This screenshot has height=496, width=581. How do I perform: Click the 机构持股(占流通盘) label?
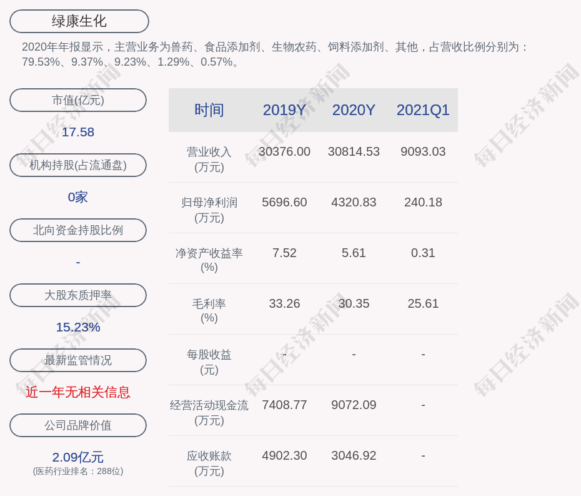[x=78, y=165]
